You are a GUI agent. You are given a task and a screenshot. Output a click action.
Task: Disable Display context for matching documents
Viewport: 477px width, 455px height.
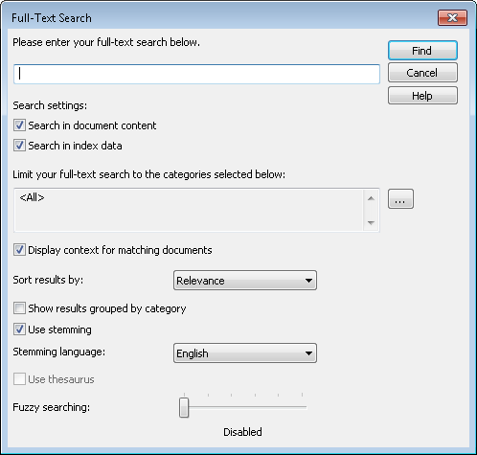(19, 250)
